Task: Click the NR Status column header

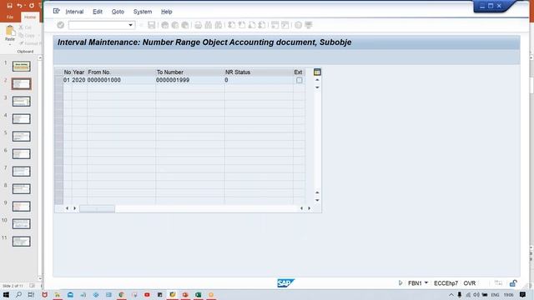Action: (x=238, y=72)
